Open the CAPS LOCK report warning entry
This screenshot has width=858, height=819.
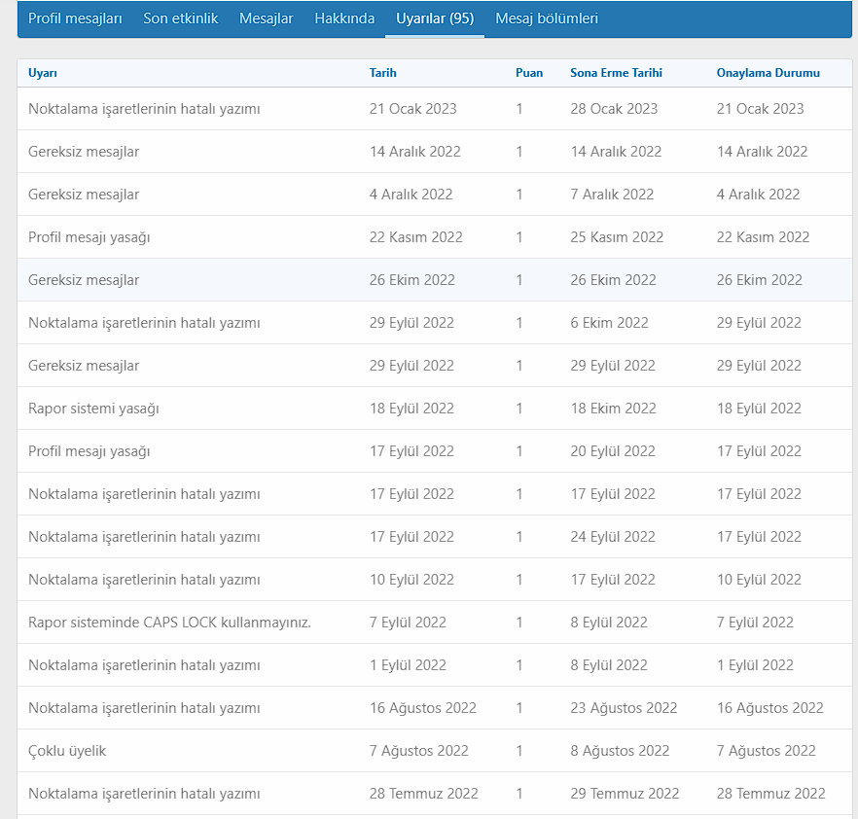(169, 623)
